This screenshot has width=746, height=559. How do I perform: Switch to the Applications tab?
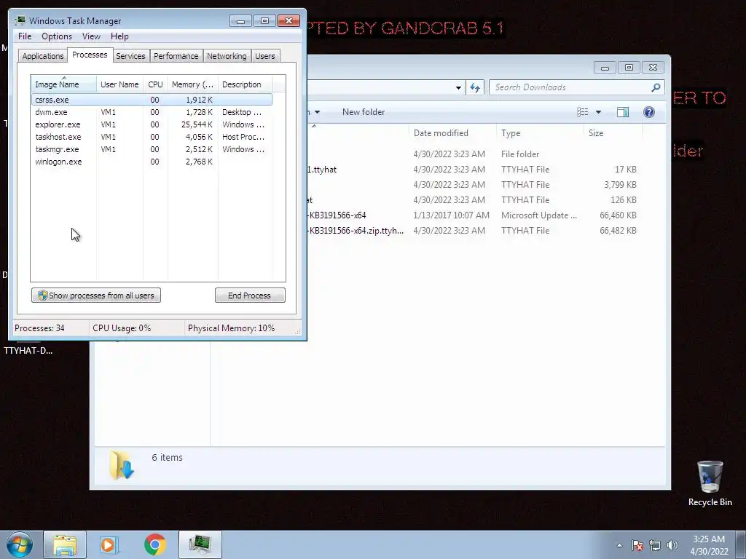pyautogui.click(x=43, y=56)
